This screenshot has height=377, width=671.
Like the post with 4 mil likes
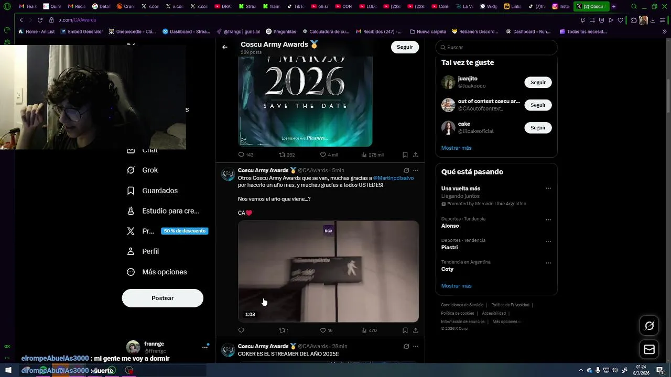(x=329, y=154)
